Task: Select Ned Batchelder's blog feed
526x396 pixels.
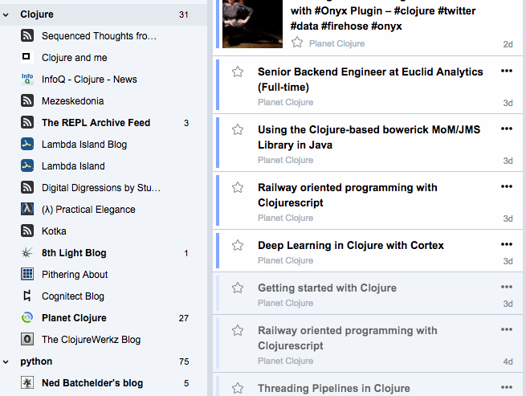Action: (92, 383)
